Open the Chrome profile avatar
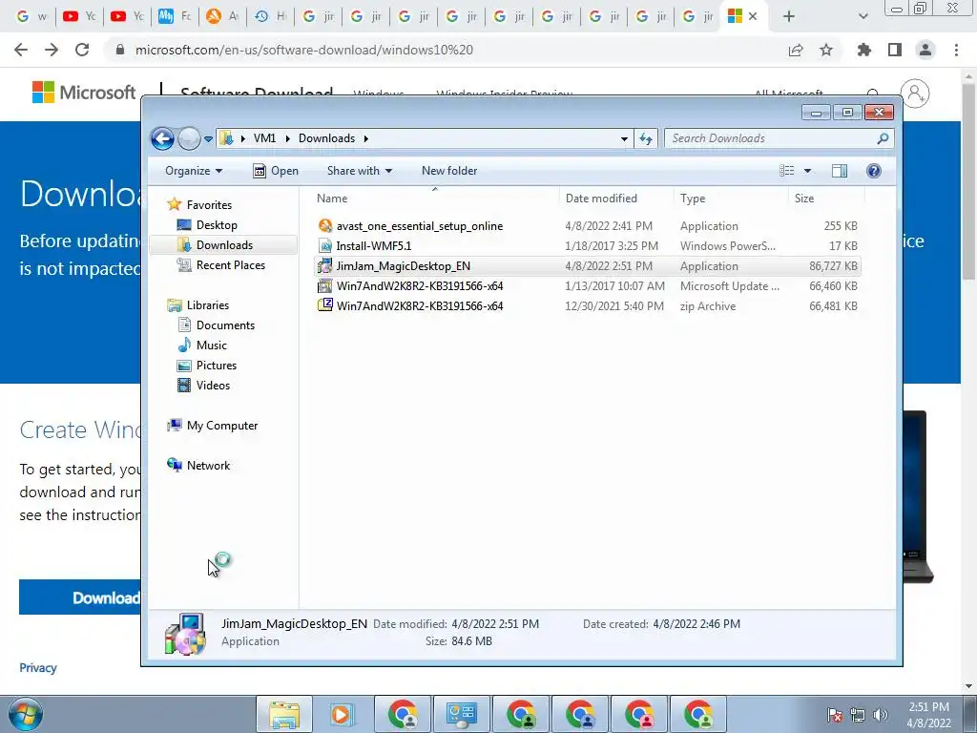The height and width of the screenshot is (733, 977). (x=925, y=50)
